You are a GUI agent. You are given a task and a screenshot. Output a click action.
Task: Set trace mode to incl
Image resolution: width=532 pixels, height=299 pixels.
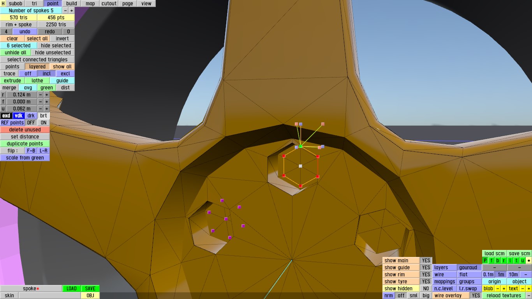(x=47, y=74)
